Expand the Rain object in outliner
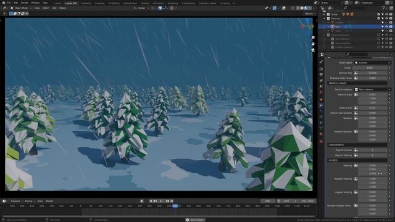 coord(328,27)
